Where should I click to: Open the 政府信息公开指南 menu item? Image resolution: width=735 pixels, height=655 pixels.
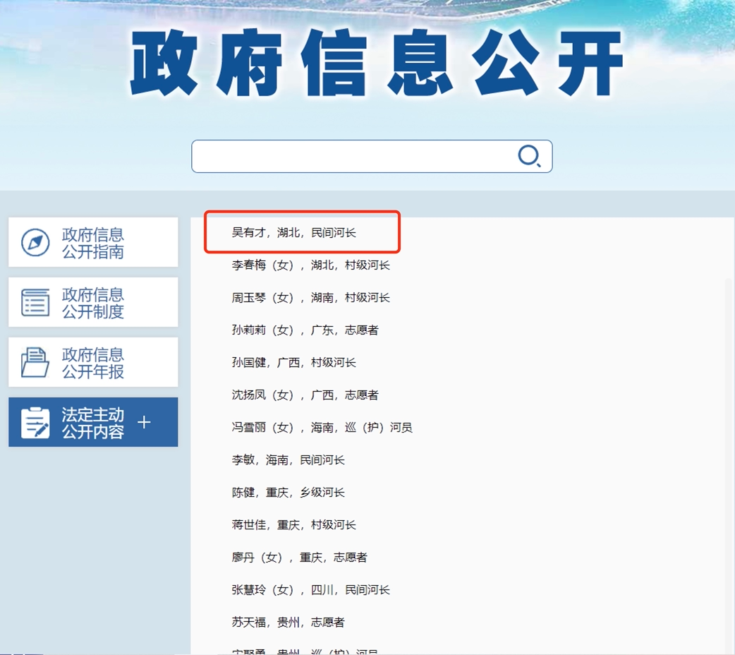pos(93,243)
